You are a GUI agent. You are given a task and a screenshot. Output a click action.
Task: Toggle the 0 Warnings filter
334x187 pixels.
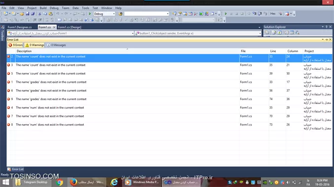tap(34, 45)
